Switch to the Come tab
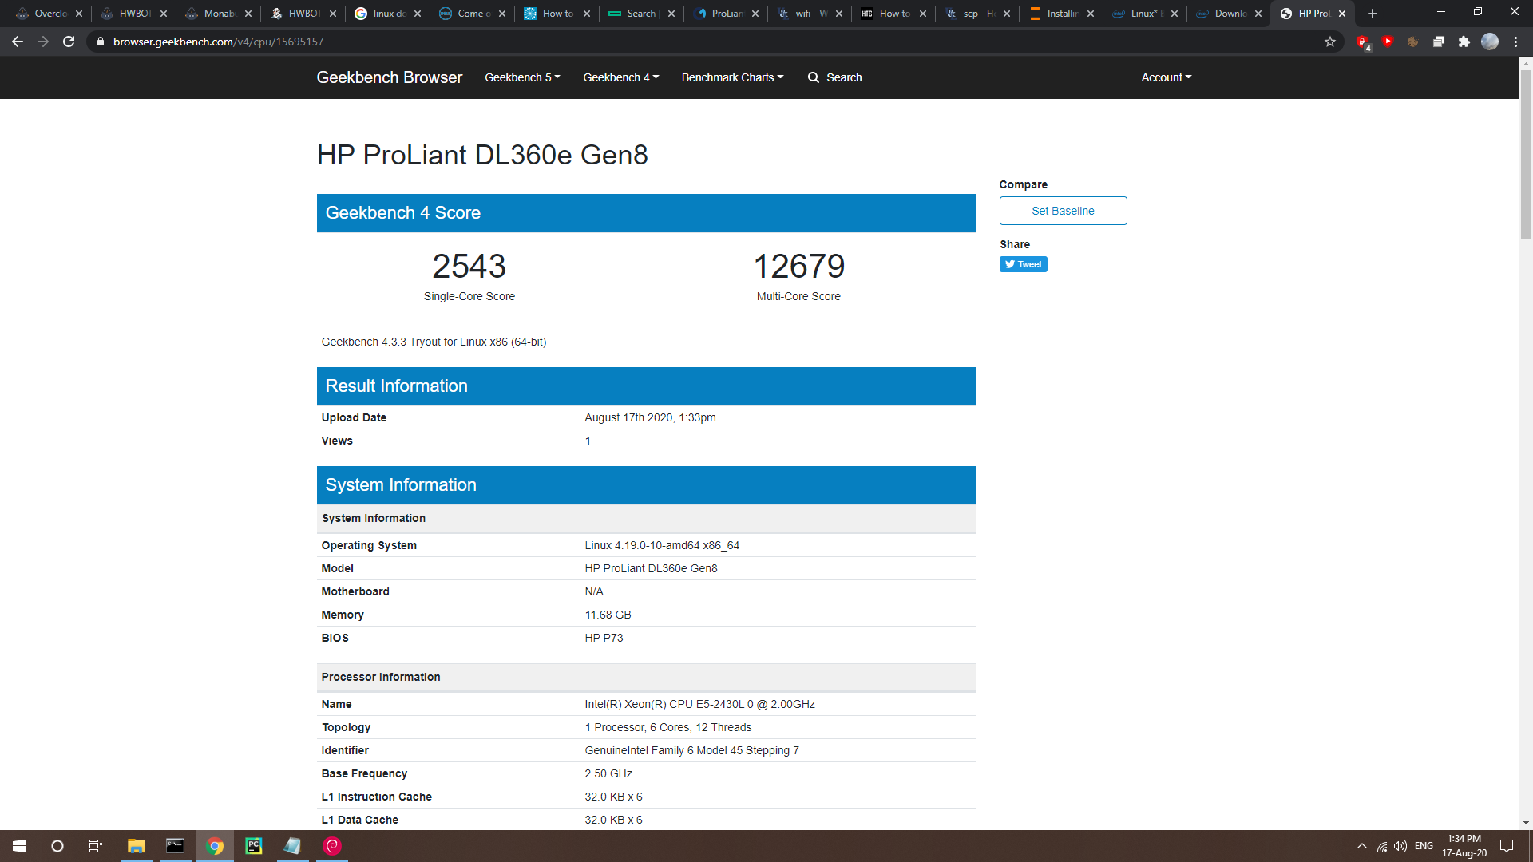The width and height of the screenshot is (1533, 862). pyautogui.click(x=472, y=14)
